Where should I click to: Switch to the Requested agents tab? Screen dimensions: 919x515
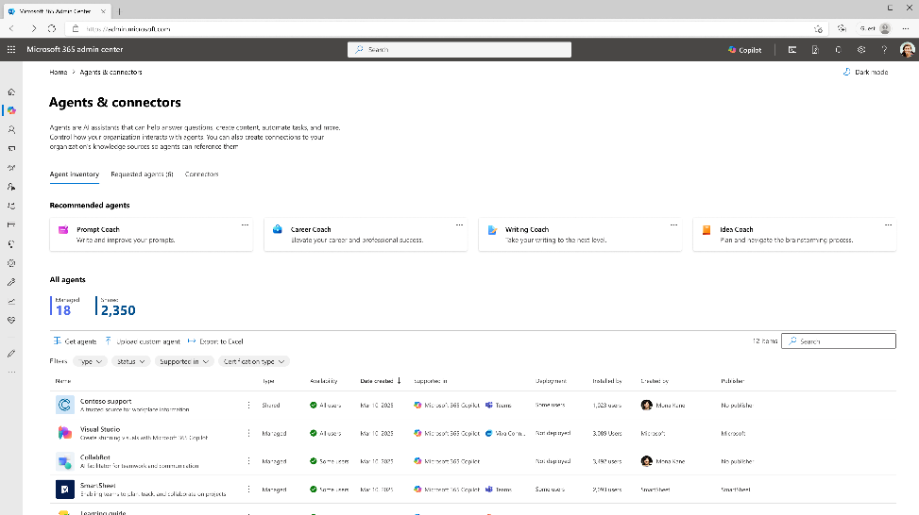click(142, 174)
